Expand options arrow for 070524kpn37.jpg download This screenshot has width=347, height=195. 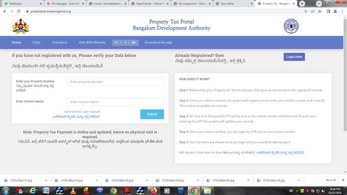coord(46,180)
